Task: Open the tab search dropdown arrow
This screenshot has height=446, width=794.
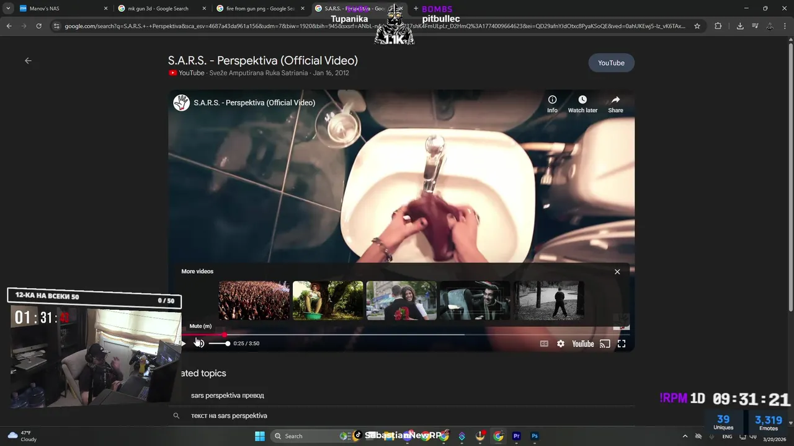Action: (8, 9)
